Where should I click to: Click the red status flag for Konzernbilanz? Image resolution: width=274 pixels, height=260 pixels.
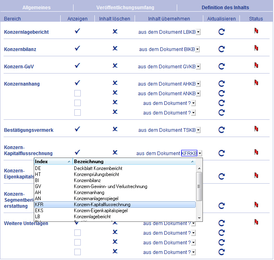256,48
